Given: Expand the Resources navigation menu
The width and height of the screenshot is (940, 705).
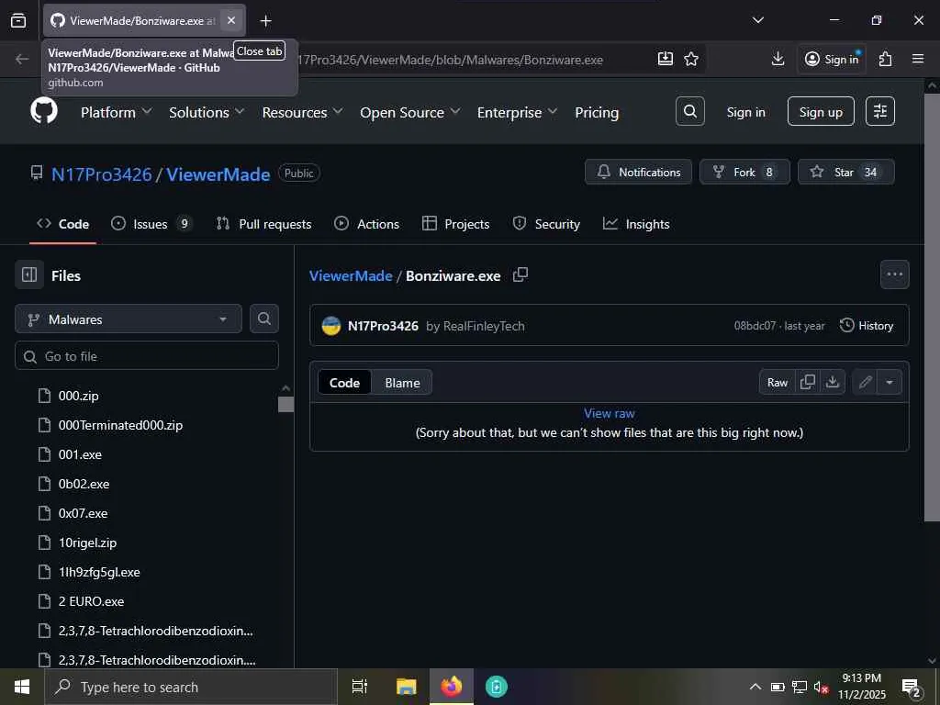Looking at the screenshot, I should point(302,112).
